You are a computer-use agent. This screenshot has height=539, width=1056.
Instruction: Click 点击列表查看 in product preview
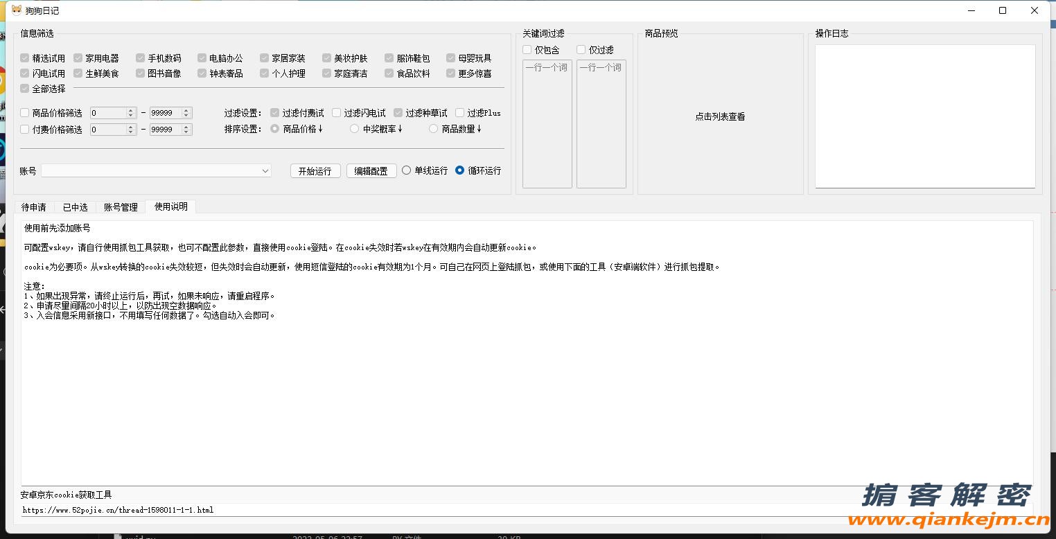(720, 117)
